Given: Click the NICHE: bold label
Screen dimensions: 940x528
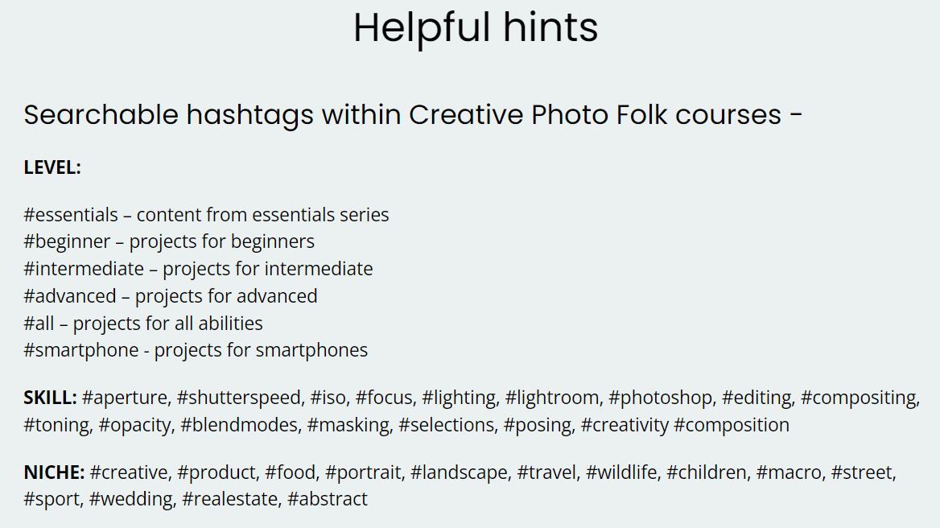Looking at the screenshot, I should tap(54, 472).
